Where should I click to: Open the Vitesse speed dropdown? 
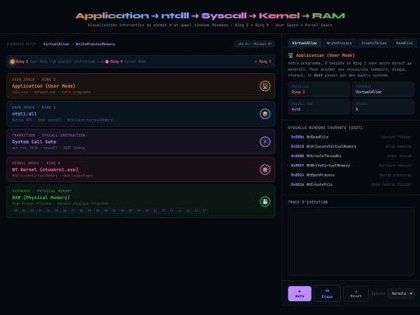tap(401, 293)
